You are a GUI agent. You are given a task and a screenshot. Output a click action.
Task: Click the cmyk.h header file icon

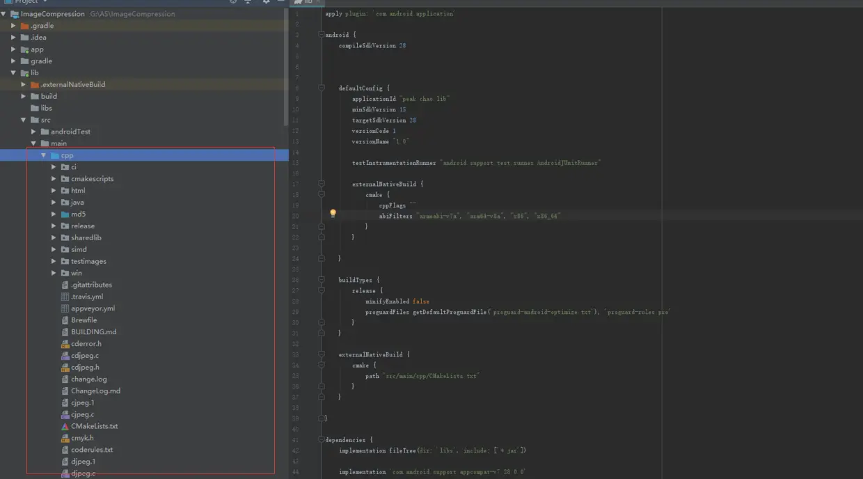pos(65,438)
